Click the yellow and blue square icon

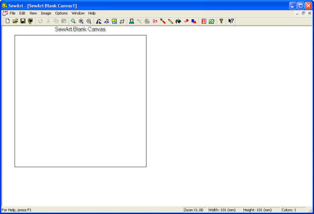114,21
